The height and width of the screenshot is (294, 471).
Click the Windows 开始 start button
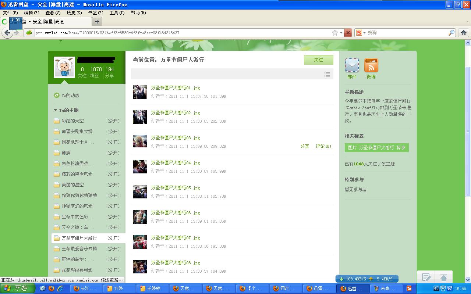(18, 288)
